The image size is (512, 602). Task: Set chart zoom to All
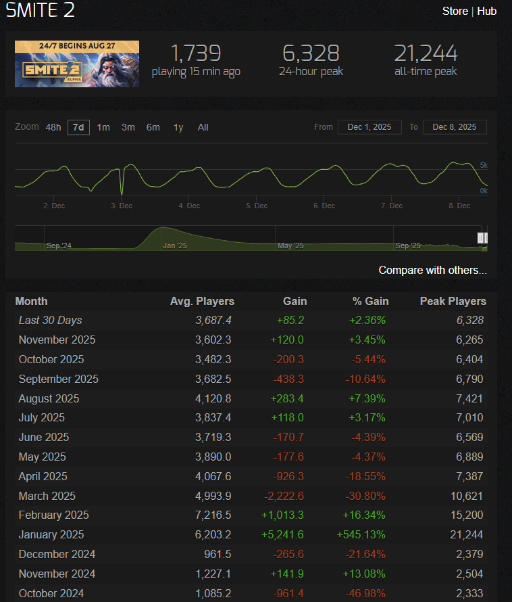pos(203,127)
